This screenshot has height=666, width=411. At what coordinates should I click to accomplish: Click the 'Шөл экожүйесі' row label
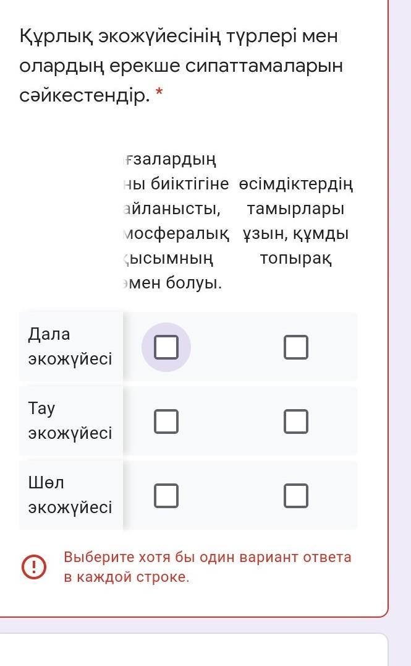click(x=70, y=495)
